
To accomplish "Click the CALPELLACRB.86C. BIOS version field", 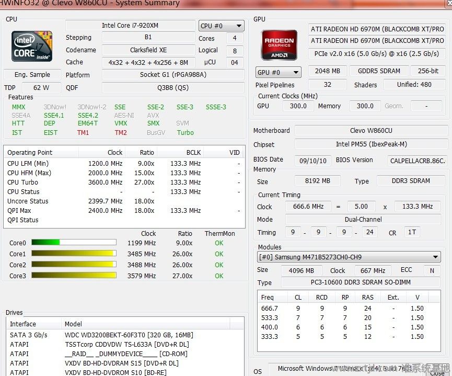I will click(418, 161).
